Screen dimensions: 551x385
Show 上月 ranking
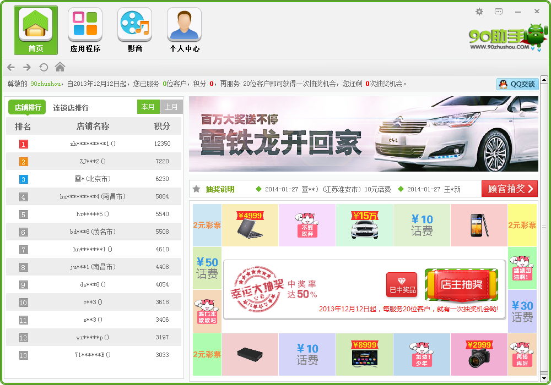coord(171,107)
